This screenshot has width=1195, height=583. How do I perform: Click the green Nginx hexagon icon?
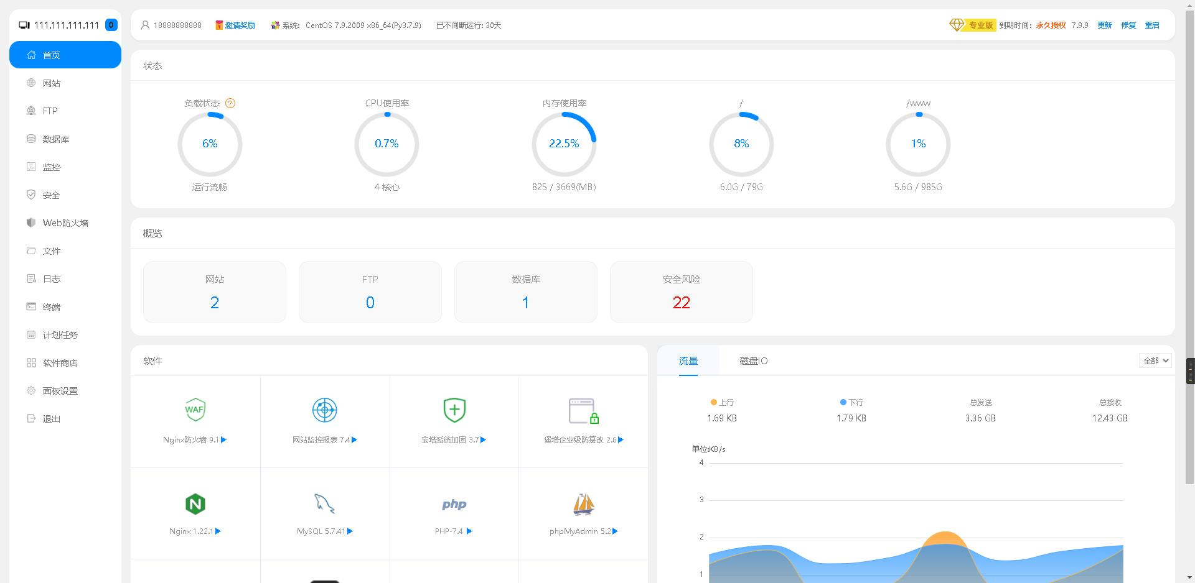tap(195, 504)
